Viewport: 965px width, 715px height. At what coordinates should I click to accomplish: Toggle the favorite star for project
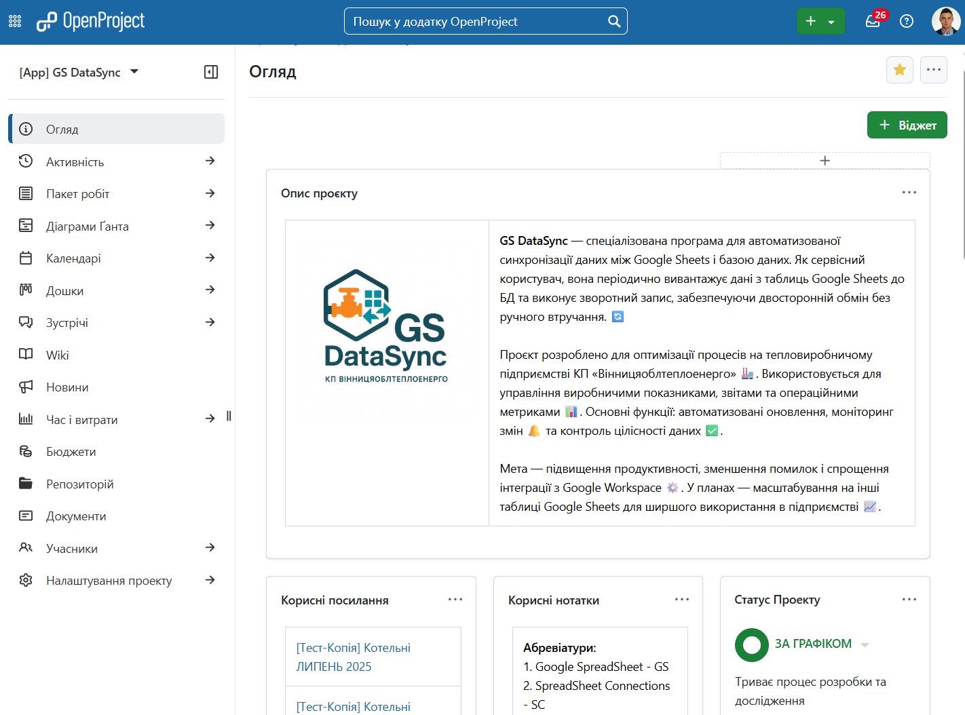coord(899,70)
